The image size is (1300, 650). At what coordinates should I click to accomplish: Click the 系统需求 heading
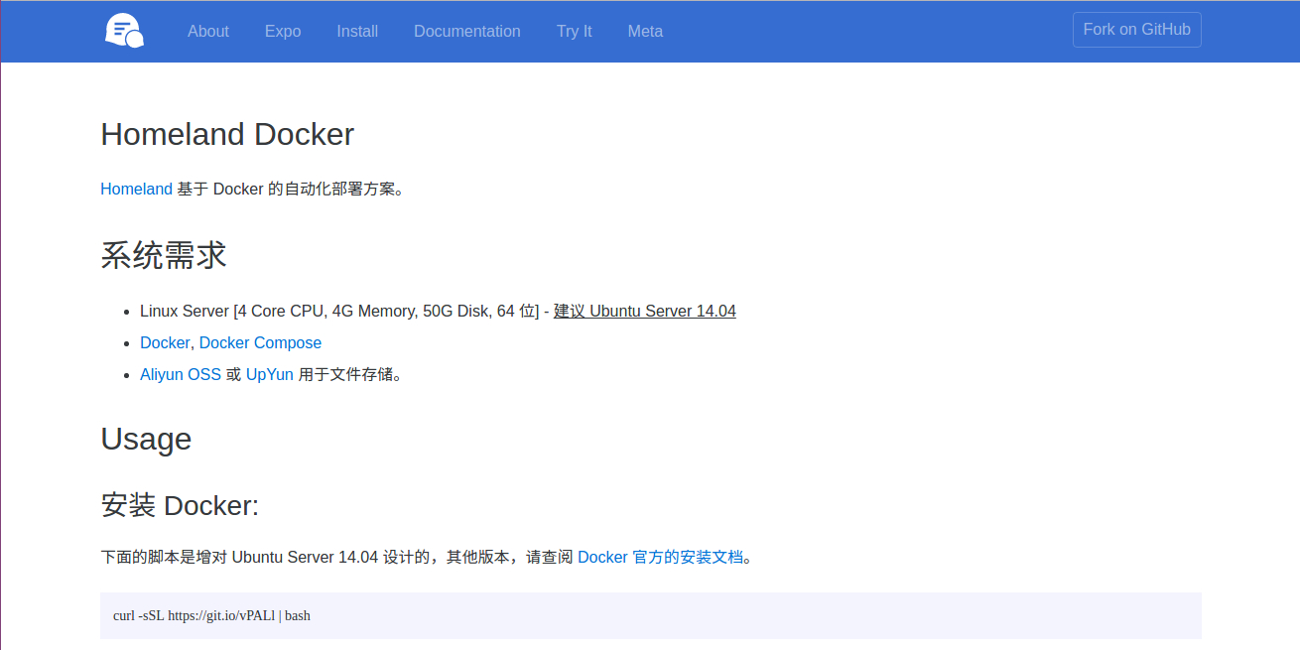164,255
